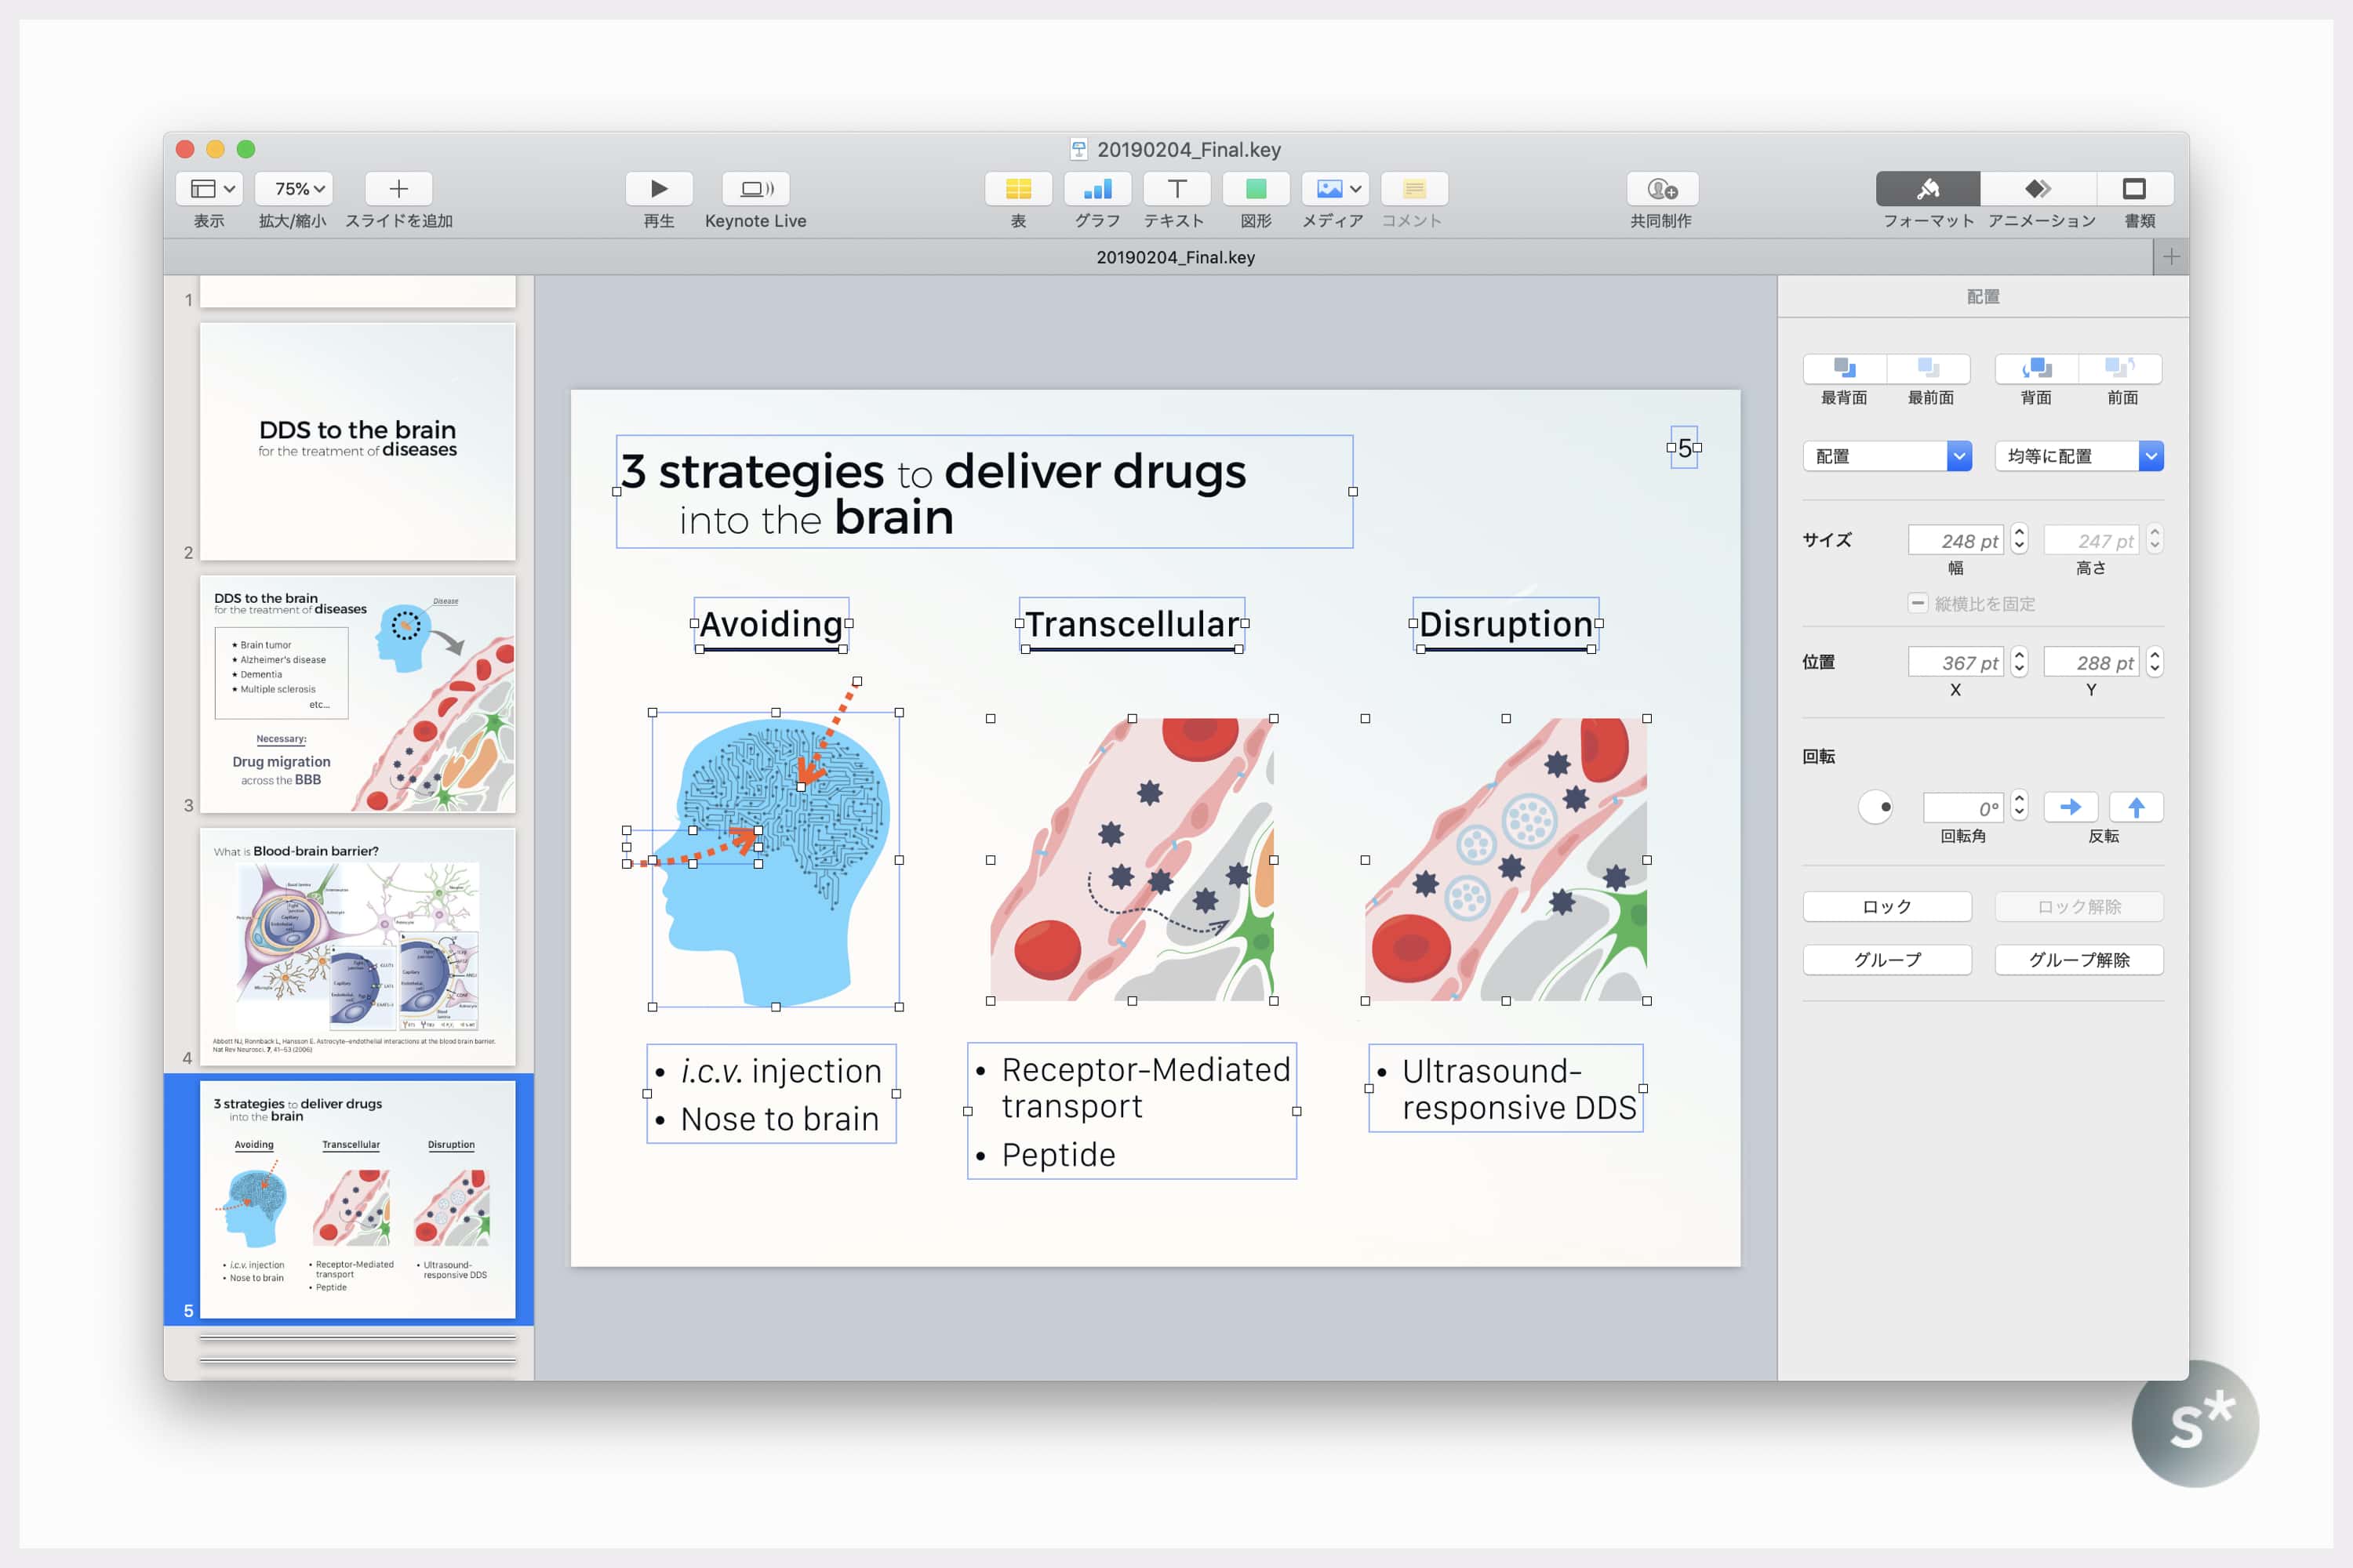The height and width of the screenshot is (1568, 2353).
Task: Click the collaborate (共同制作) icon
Action: point(1662,188)
